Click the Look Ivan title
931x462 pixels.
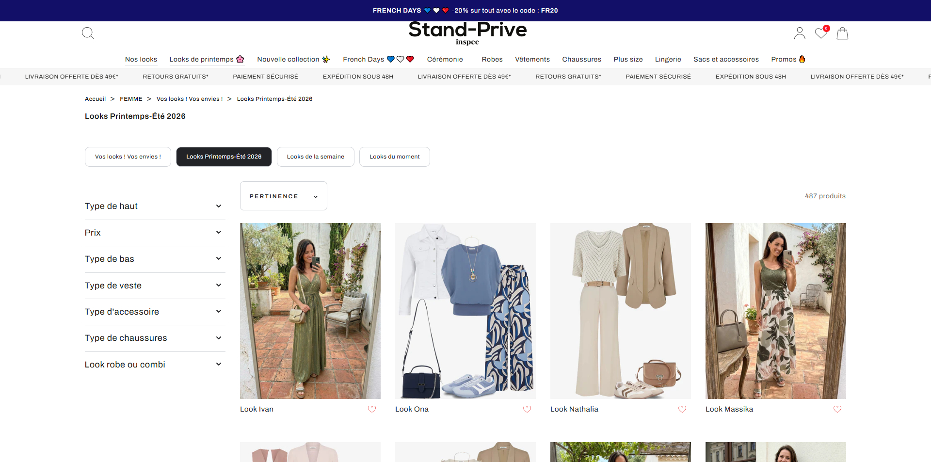257,409
